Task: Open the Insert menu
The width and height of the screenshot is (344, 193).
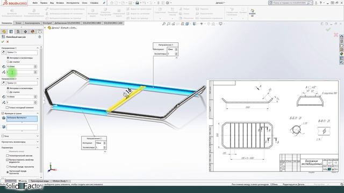Action: tap(60, 3)
